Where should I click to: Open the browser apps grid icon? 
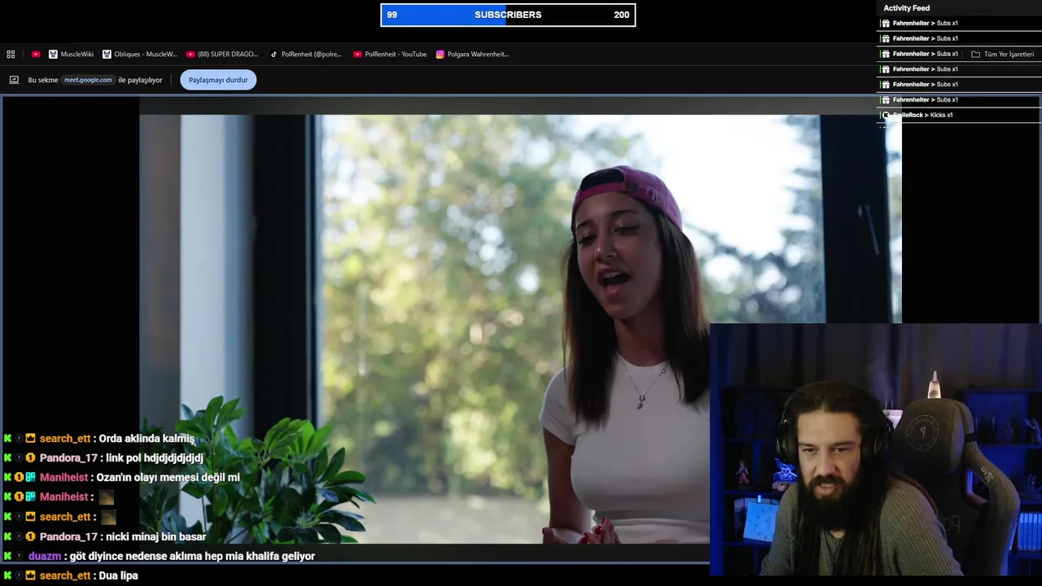pos(11,55)
